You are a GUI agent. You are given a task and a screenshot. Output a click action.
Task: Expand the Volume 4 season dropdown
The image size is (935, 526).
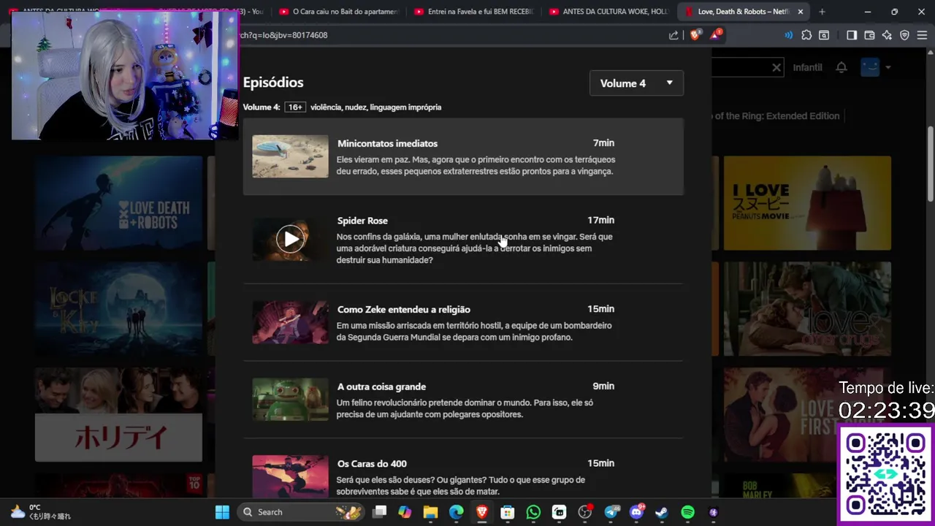[x=636, y=83]
